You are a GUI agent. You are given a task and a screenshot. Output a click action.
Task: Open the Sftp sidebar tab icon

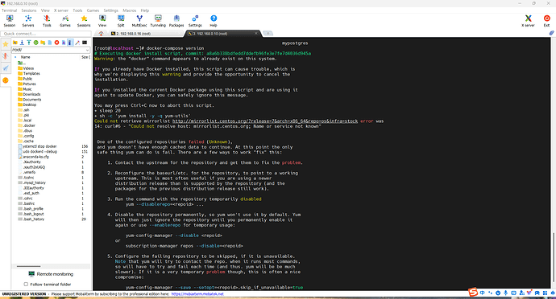[6, 80]
